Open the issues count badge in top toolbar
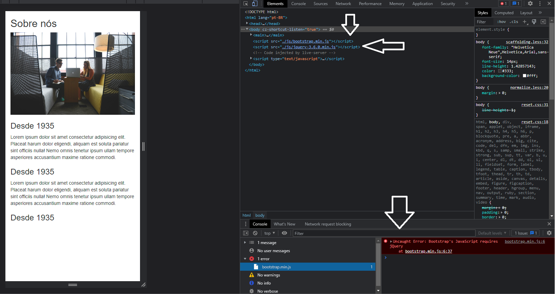 point(516,4)
